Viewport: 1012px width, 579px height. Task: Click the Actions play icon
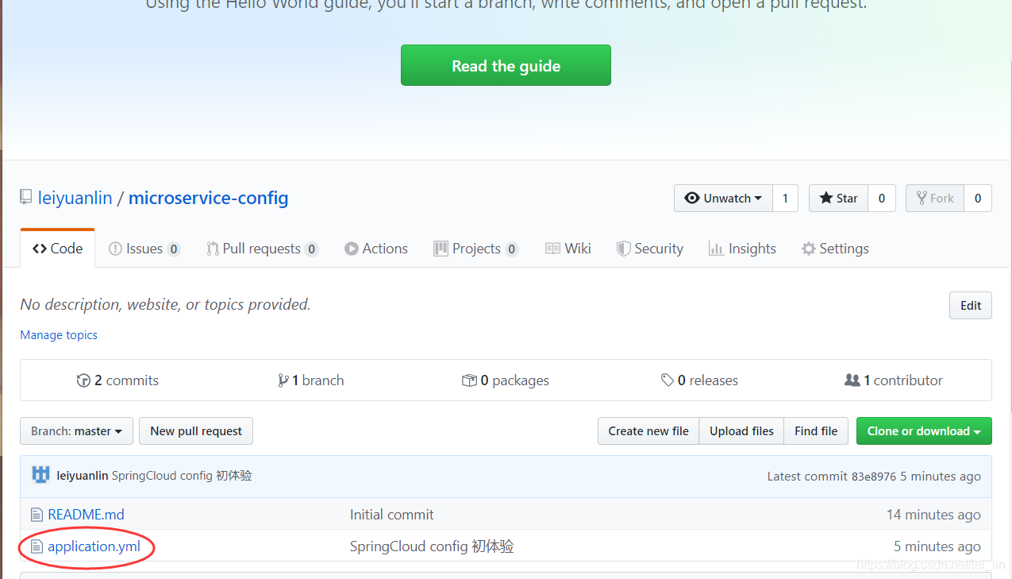click(352, 249)
